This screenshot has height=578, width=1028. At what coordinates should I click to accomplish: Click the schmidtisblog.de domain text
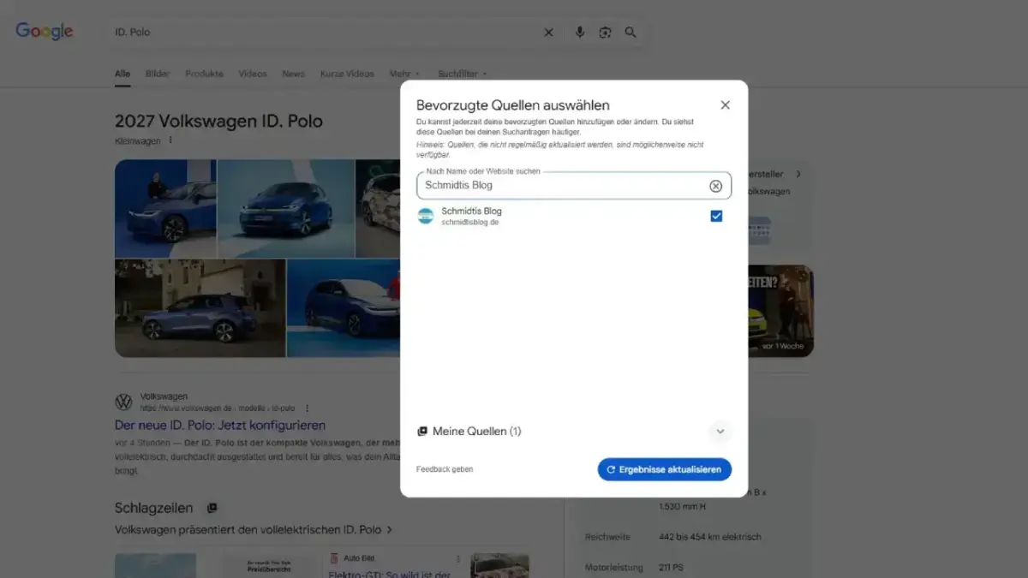pos(469,223)
